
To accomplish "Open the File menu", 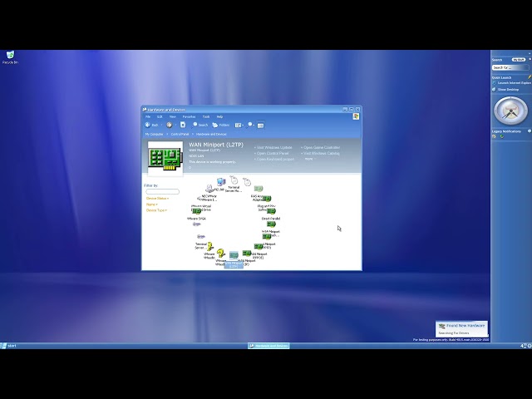I will click(148, 116).
